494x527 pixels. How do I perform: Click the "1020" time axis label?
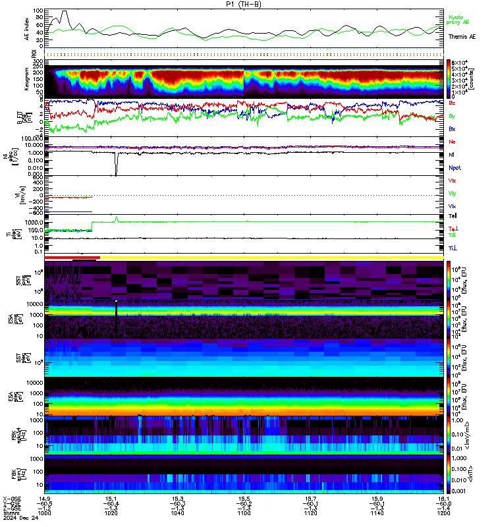(x=111, y=513)
